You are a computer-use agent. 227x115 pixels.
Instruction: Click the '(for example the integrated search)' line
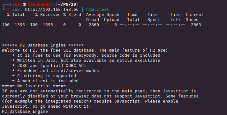pyautogui.click(x=90, y=101)
